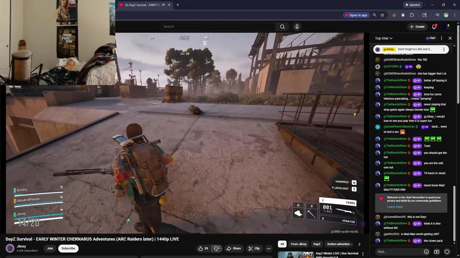Click the 0XP channel points badge
Image resolution: width=460 pixels, height=258 pixels.
(431, 38)
